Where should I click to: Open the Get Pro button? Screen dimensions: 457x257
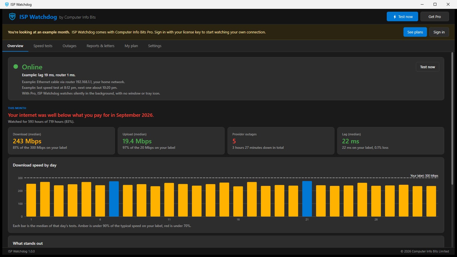pyautogui.click(x=435, y=17)
